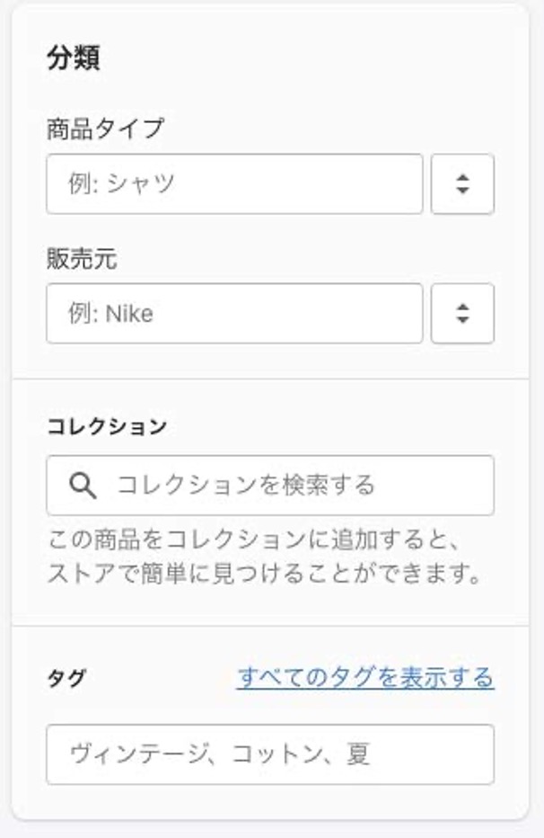Click the up arrow beside 販売元 field
Viewport: 544px width, 838px height.
[462, 307]
